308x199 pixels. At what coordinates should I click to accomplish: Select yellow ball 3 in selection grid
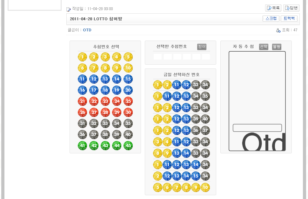click(105, 57)
